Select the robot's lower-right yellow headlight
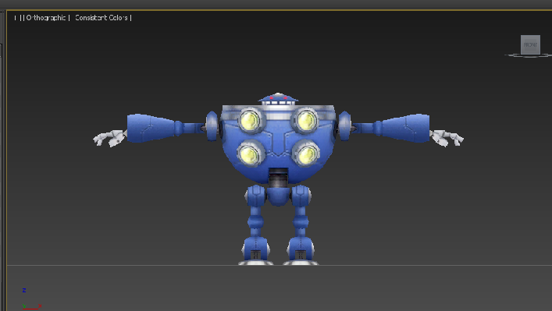Screen dimensions: 552x311 pyautogui.click(x=307, y=154)
